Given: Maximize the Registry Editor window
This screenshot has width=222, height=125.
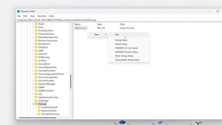Looking at the screenshot, I should (x=217, y=11).
